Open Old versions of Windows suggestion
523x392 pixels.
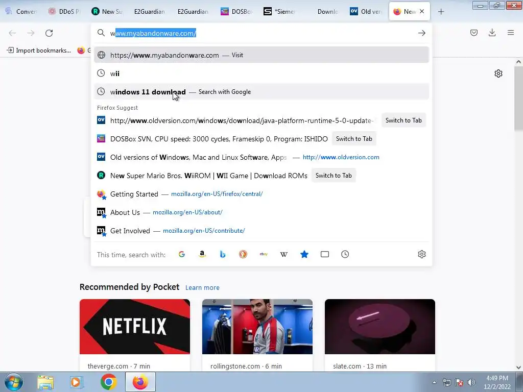coord(261,157)
